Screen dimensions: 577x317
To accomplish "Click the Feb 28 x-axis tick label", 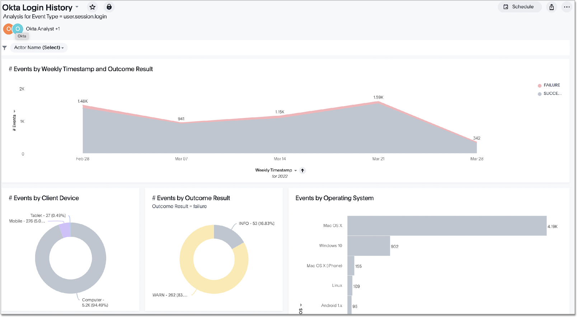I will [x=83, y=159].
